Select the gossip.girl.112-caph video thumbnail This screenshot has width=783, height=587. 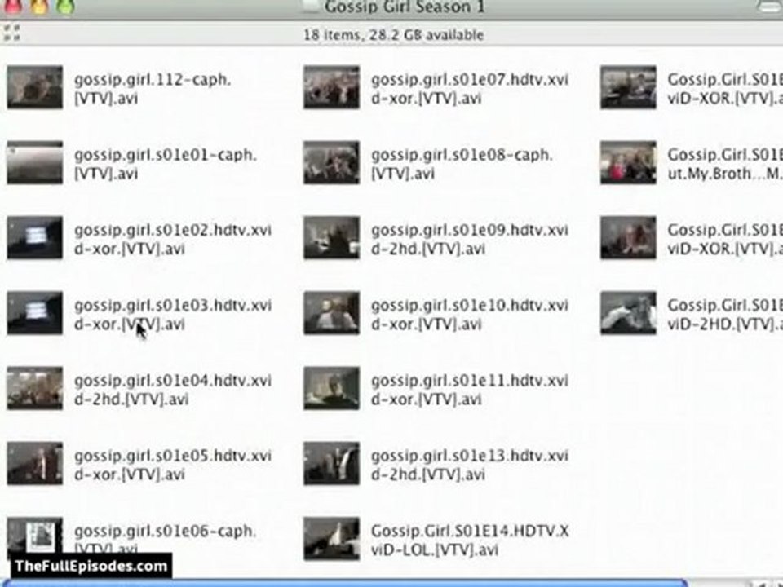click(x=35, y=87)
